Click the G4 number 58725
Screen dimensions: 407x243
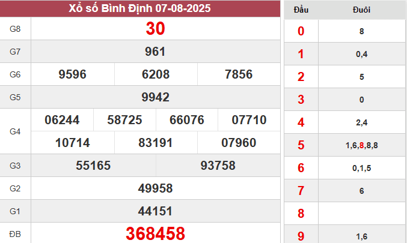[x=124, y=120]
